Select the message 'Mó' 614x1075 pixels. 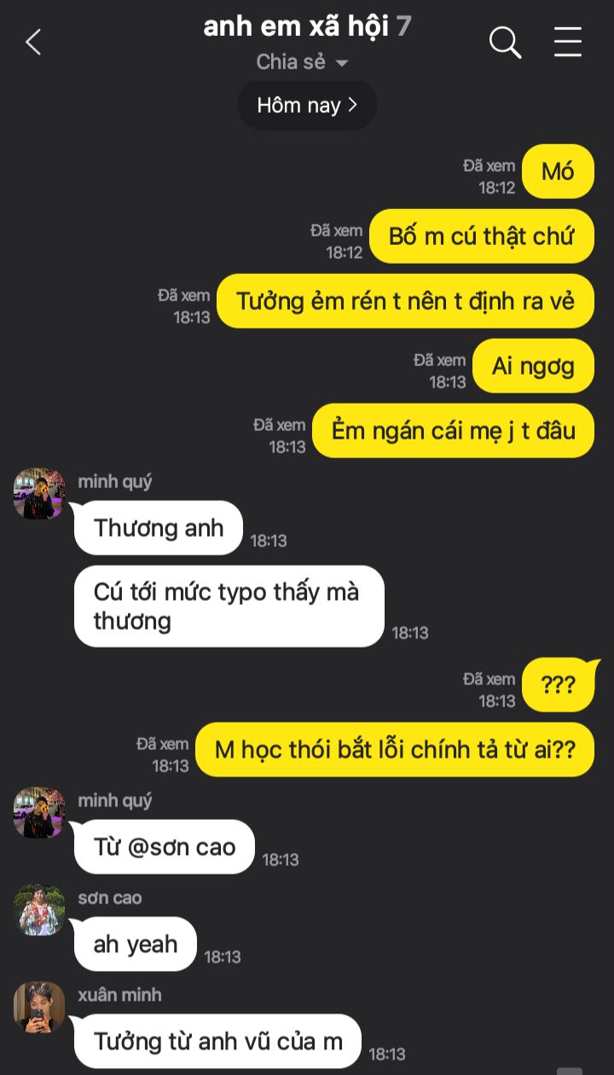tap(558, 171)
